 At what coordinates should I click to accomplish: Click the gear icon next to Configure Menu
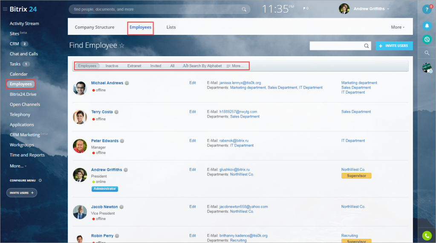[x=40, y=180]
